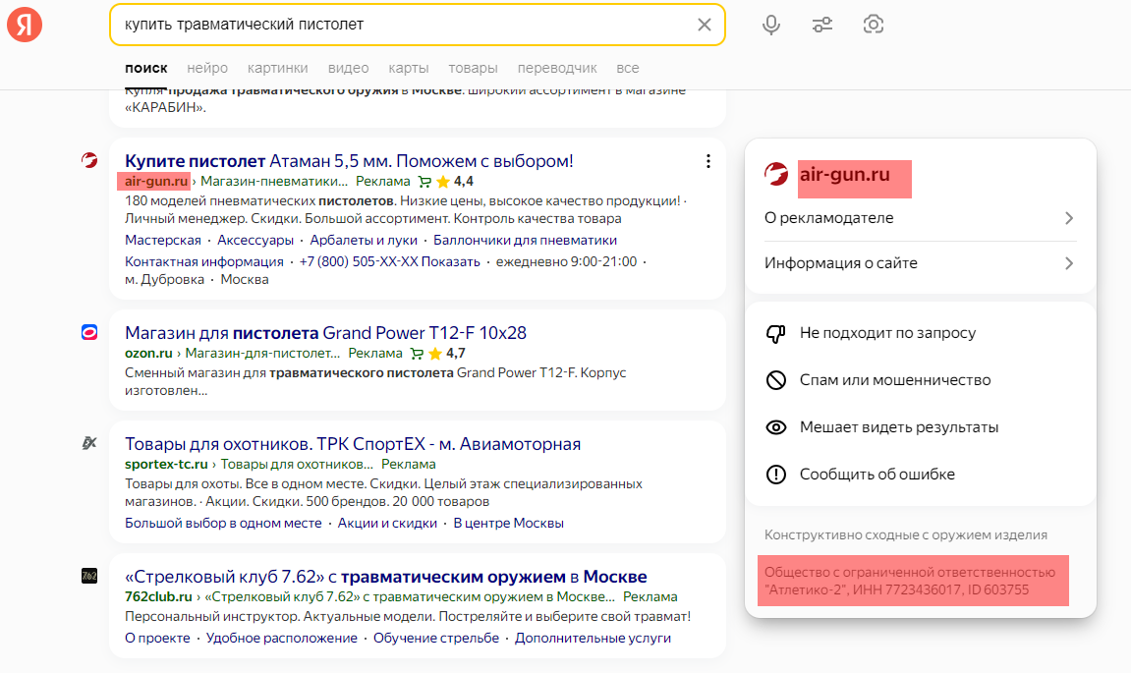The height and width of the screenshot is (673, 1131).
Task: Select 'Спам или мошенничество' option
Action: coord(895,380)
